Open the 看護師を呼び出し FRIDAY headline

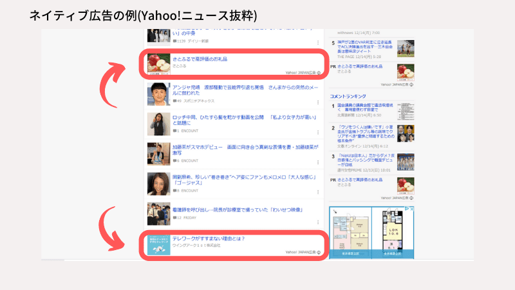238,210
